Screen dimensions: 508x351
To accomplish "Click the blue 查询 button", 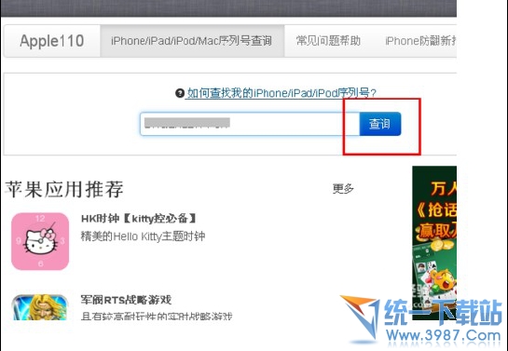I will pyautogui.click(x=380, y=124).
